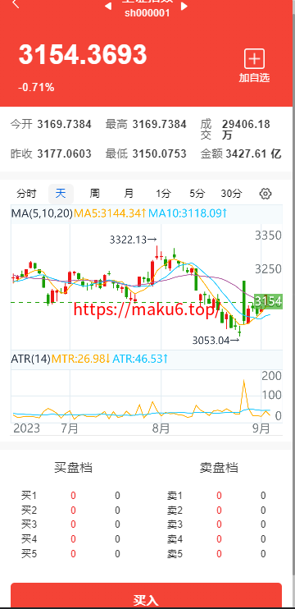Click the 3250 price axis label
Screen dimensions: 295x609
(268, 268)
